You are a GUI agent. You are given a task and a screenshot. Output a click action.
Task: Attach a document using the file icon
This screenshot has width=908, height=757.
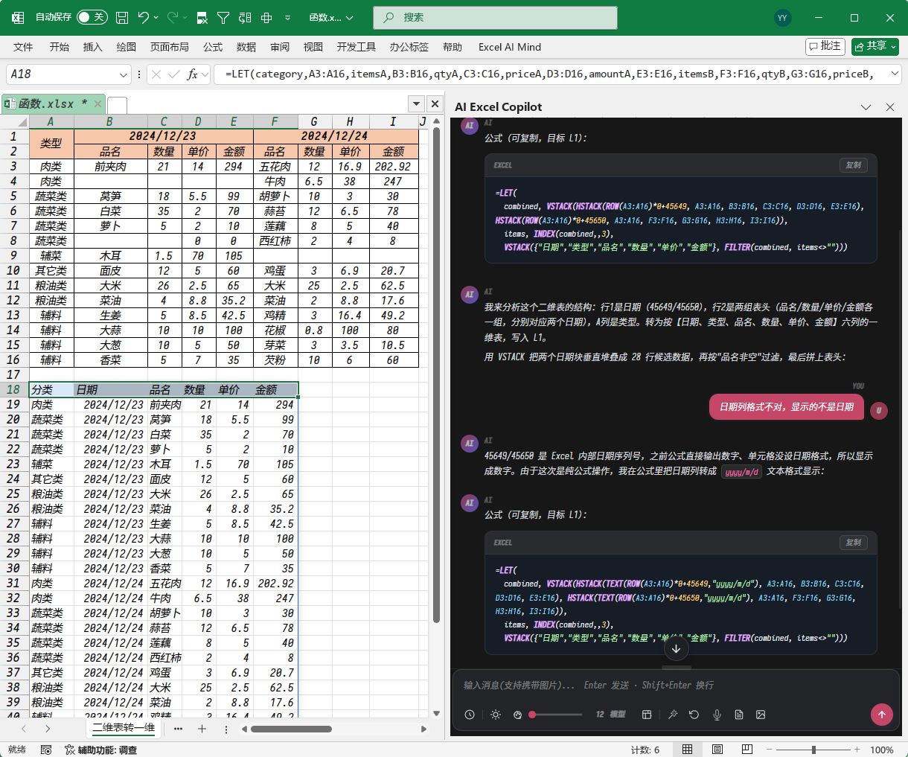(x=739, y=715)
